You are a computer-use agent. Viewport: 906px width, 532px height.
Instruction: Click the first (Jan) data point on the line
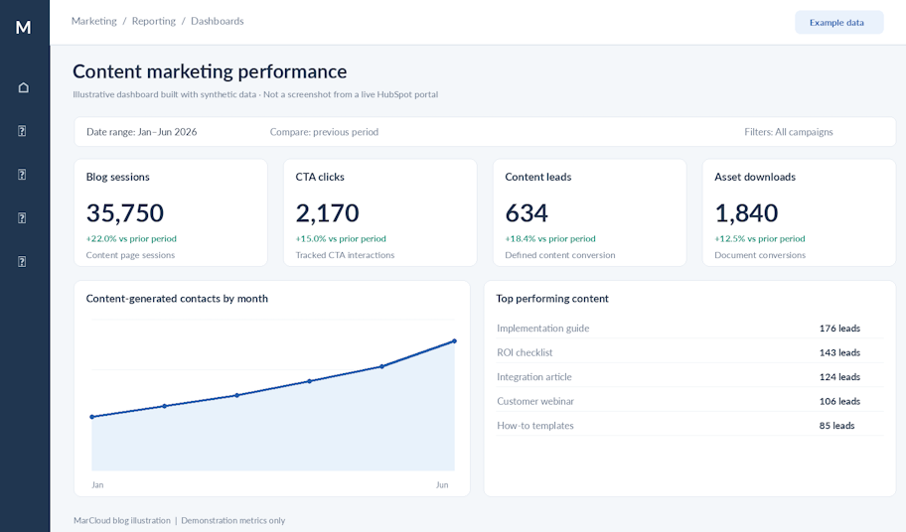coord(91,417)
